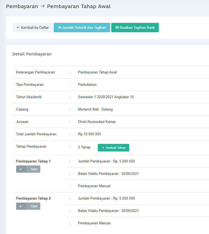Click the back arrow icon on Kembali ke Daftar
The width and height of the screenshot is (209, 234).
[x=18, y=28]
